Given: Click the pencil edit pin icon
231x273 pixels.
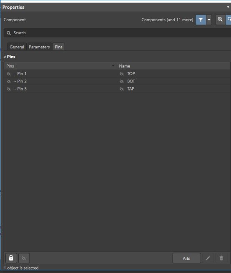Looking at the screenshot, I should coord(208,258).
